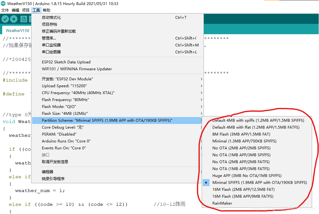Select Default 4MB with ffat partition

point(257,127)
